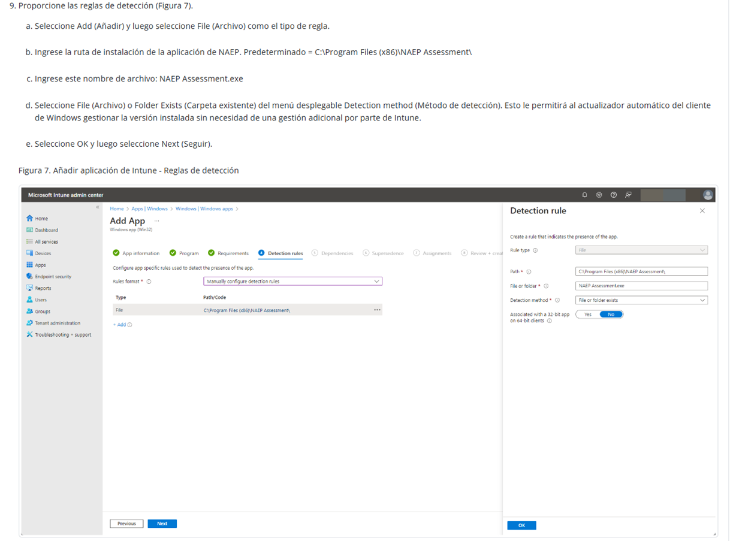Collapse the left navigation sidebar
This screenshot has height=541, width=733.
[x=98, y=207]
